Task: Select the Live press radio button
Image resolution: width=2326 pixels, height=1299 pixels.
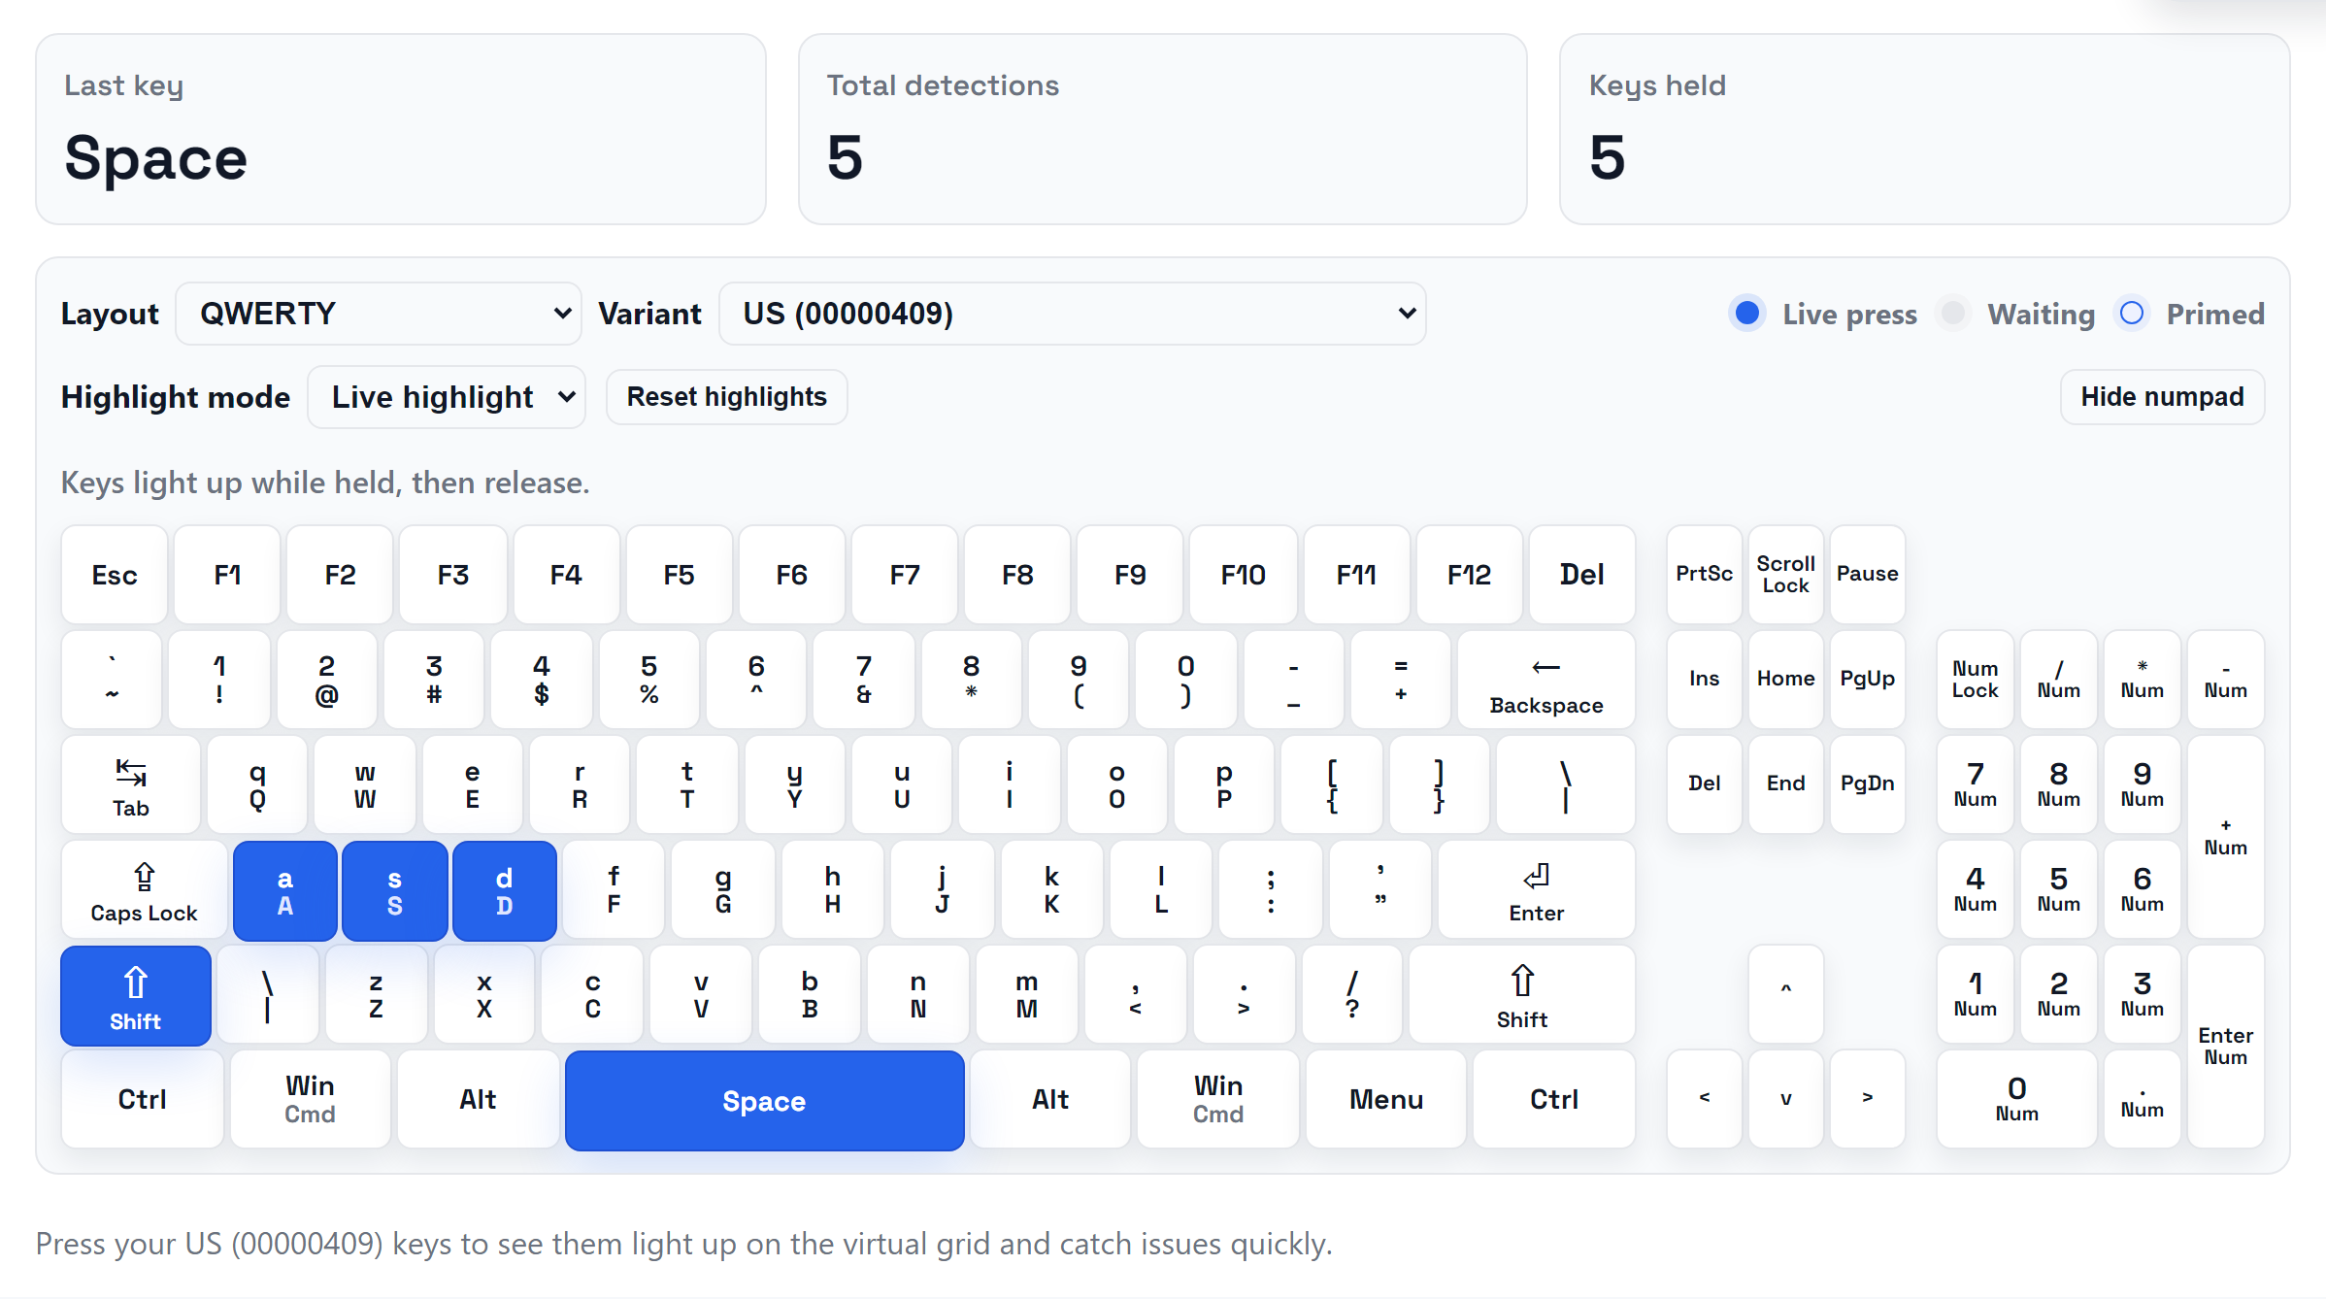Action: [1746, 313]
